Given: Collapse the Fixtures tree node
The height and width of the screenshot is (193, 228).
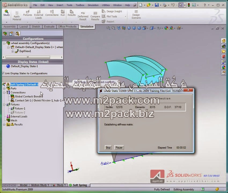Looking at the screenshot, I should tap(4, 105).
